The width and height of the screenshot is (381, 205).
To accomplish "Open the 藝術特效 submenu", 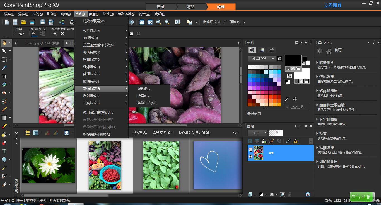I will coord(101,52).
